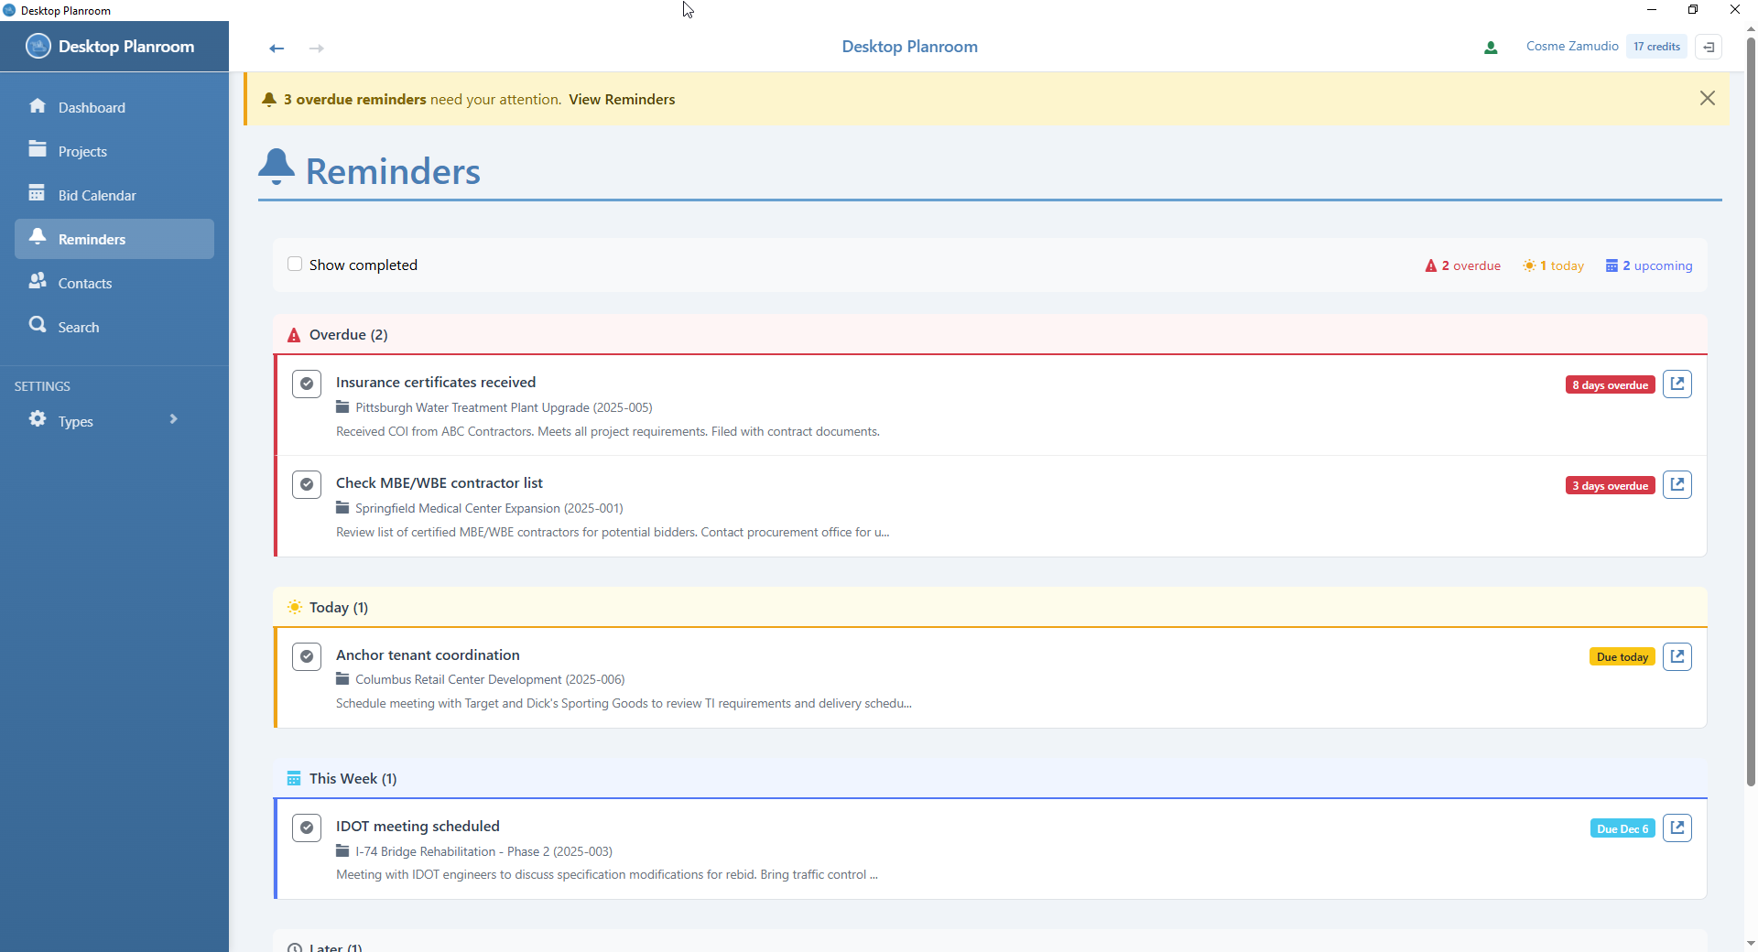This screenshot has height=952, width=1758.
Task: Dismiss the overdue reminders banner
Action: point(1707,98)
